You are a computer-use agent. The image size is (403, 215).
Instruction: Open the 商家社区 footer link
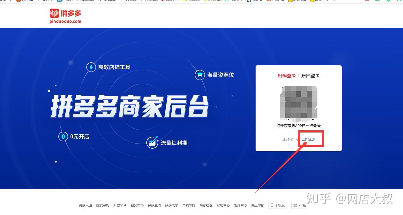(x=206, y=205)
